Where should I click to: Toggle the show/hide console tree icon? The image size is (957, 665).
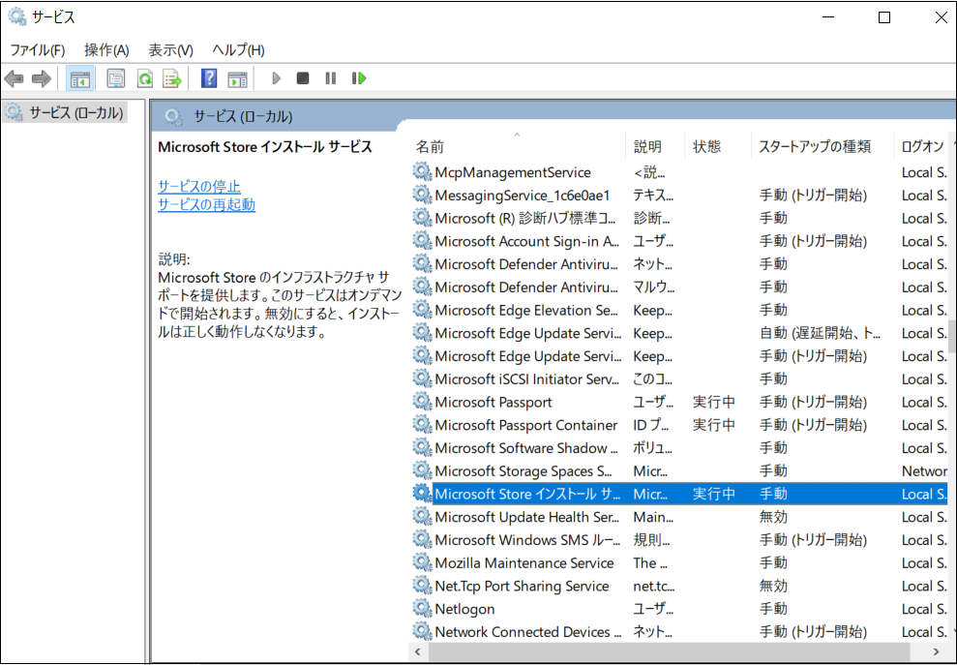(80, 78)
